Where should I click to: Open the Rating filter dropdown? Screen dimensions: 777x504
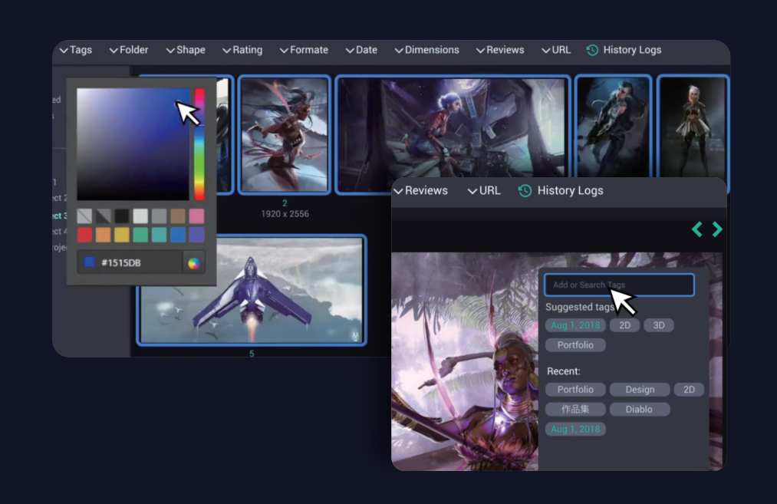click(x=242, y=50)
